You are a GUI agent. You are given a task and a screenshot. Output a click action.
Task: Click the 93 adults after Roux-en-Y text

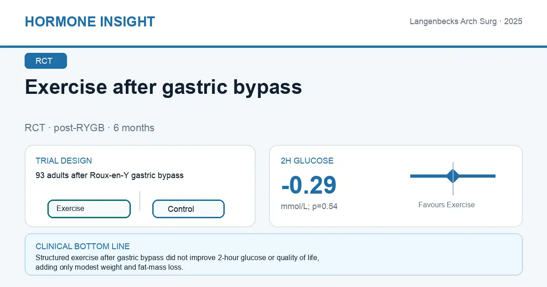(109, 175)
